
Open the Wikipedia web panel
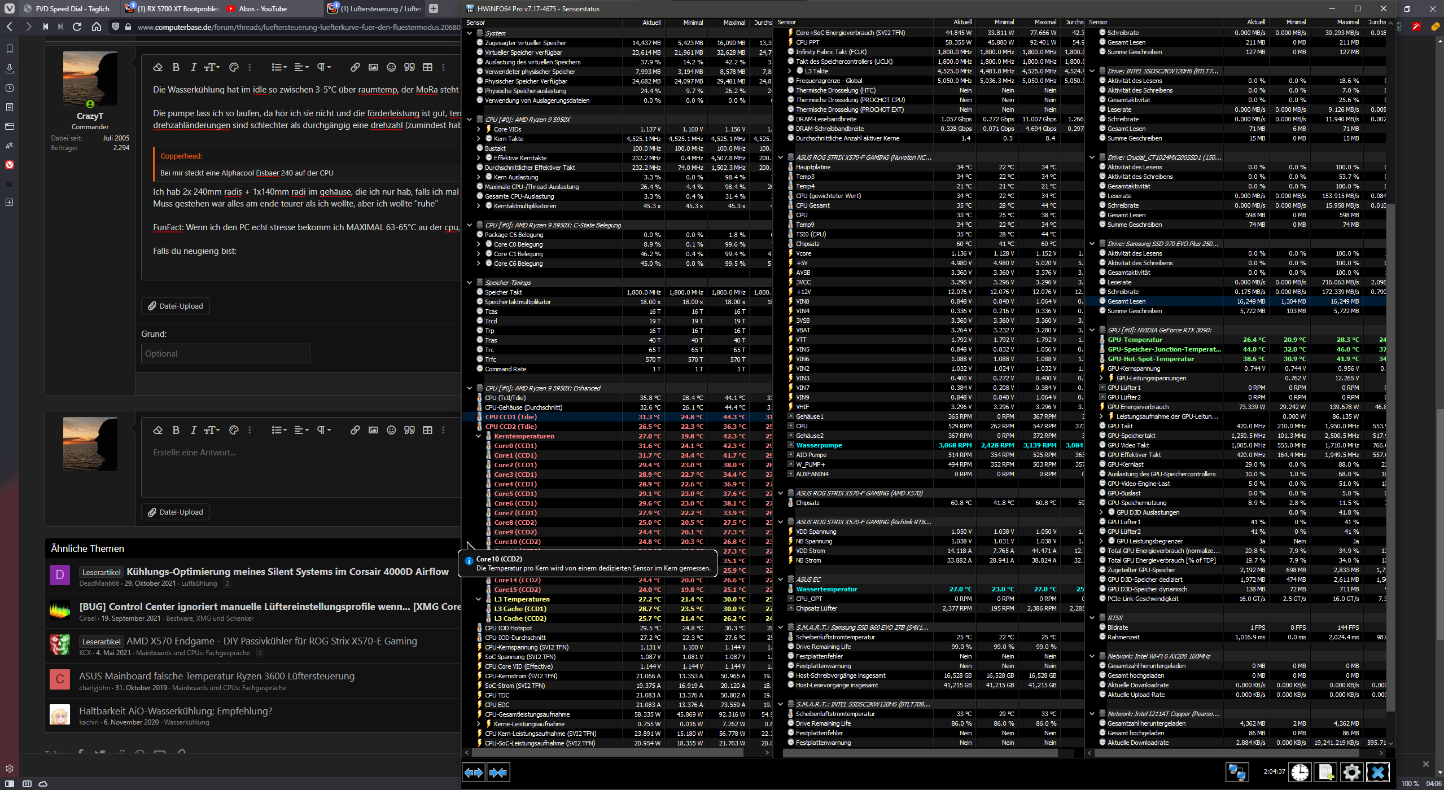pyautogui.click(x=10, y=184)
